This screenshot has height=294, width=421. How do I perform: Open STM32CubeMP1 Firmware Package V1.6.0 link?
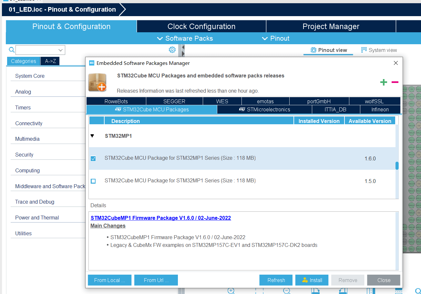tap(161, 218)
